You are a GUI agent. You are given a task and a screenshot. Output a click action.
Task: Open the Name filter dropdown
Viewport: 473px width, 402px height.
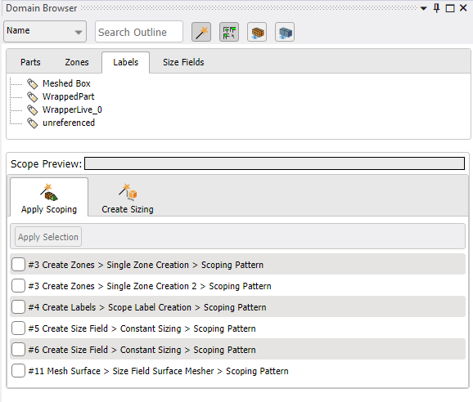tap(45, 31)
